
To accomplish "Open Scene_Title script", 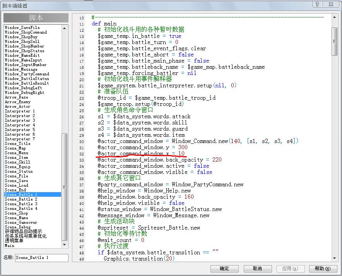I will (x=18, y=144).
